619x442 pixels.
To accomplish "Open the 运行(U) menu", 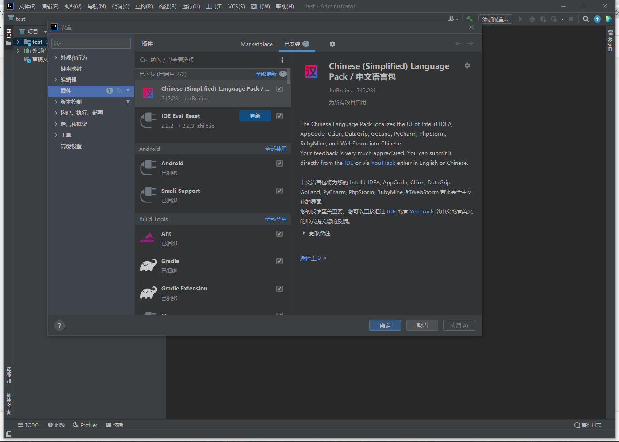I will (191, 6).
